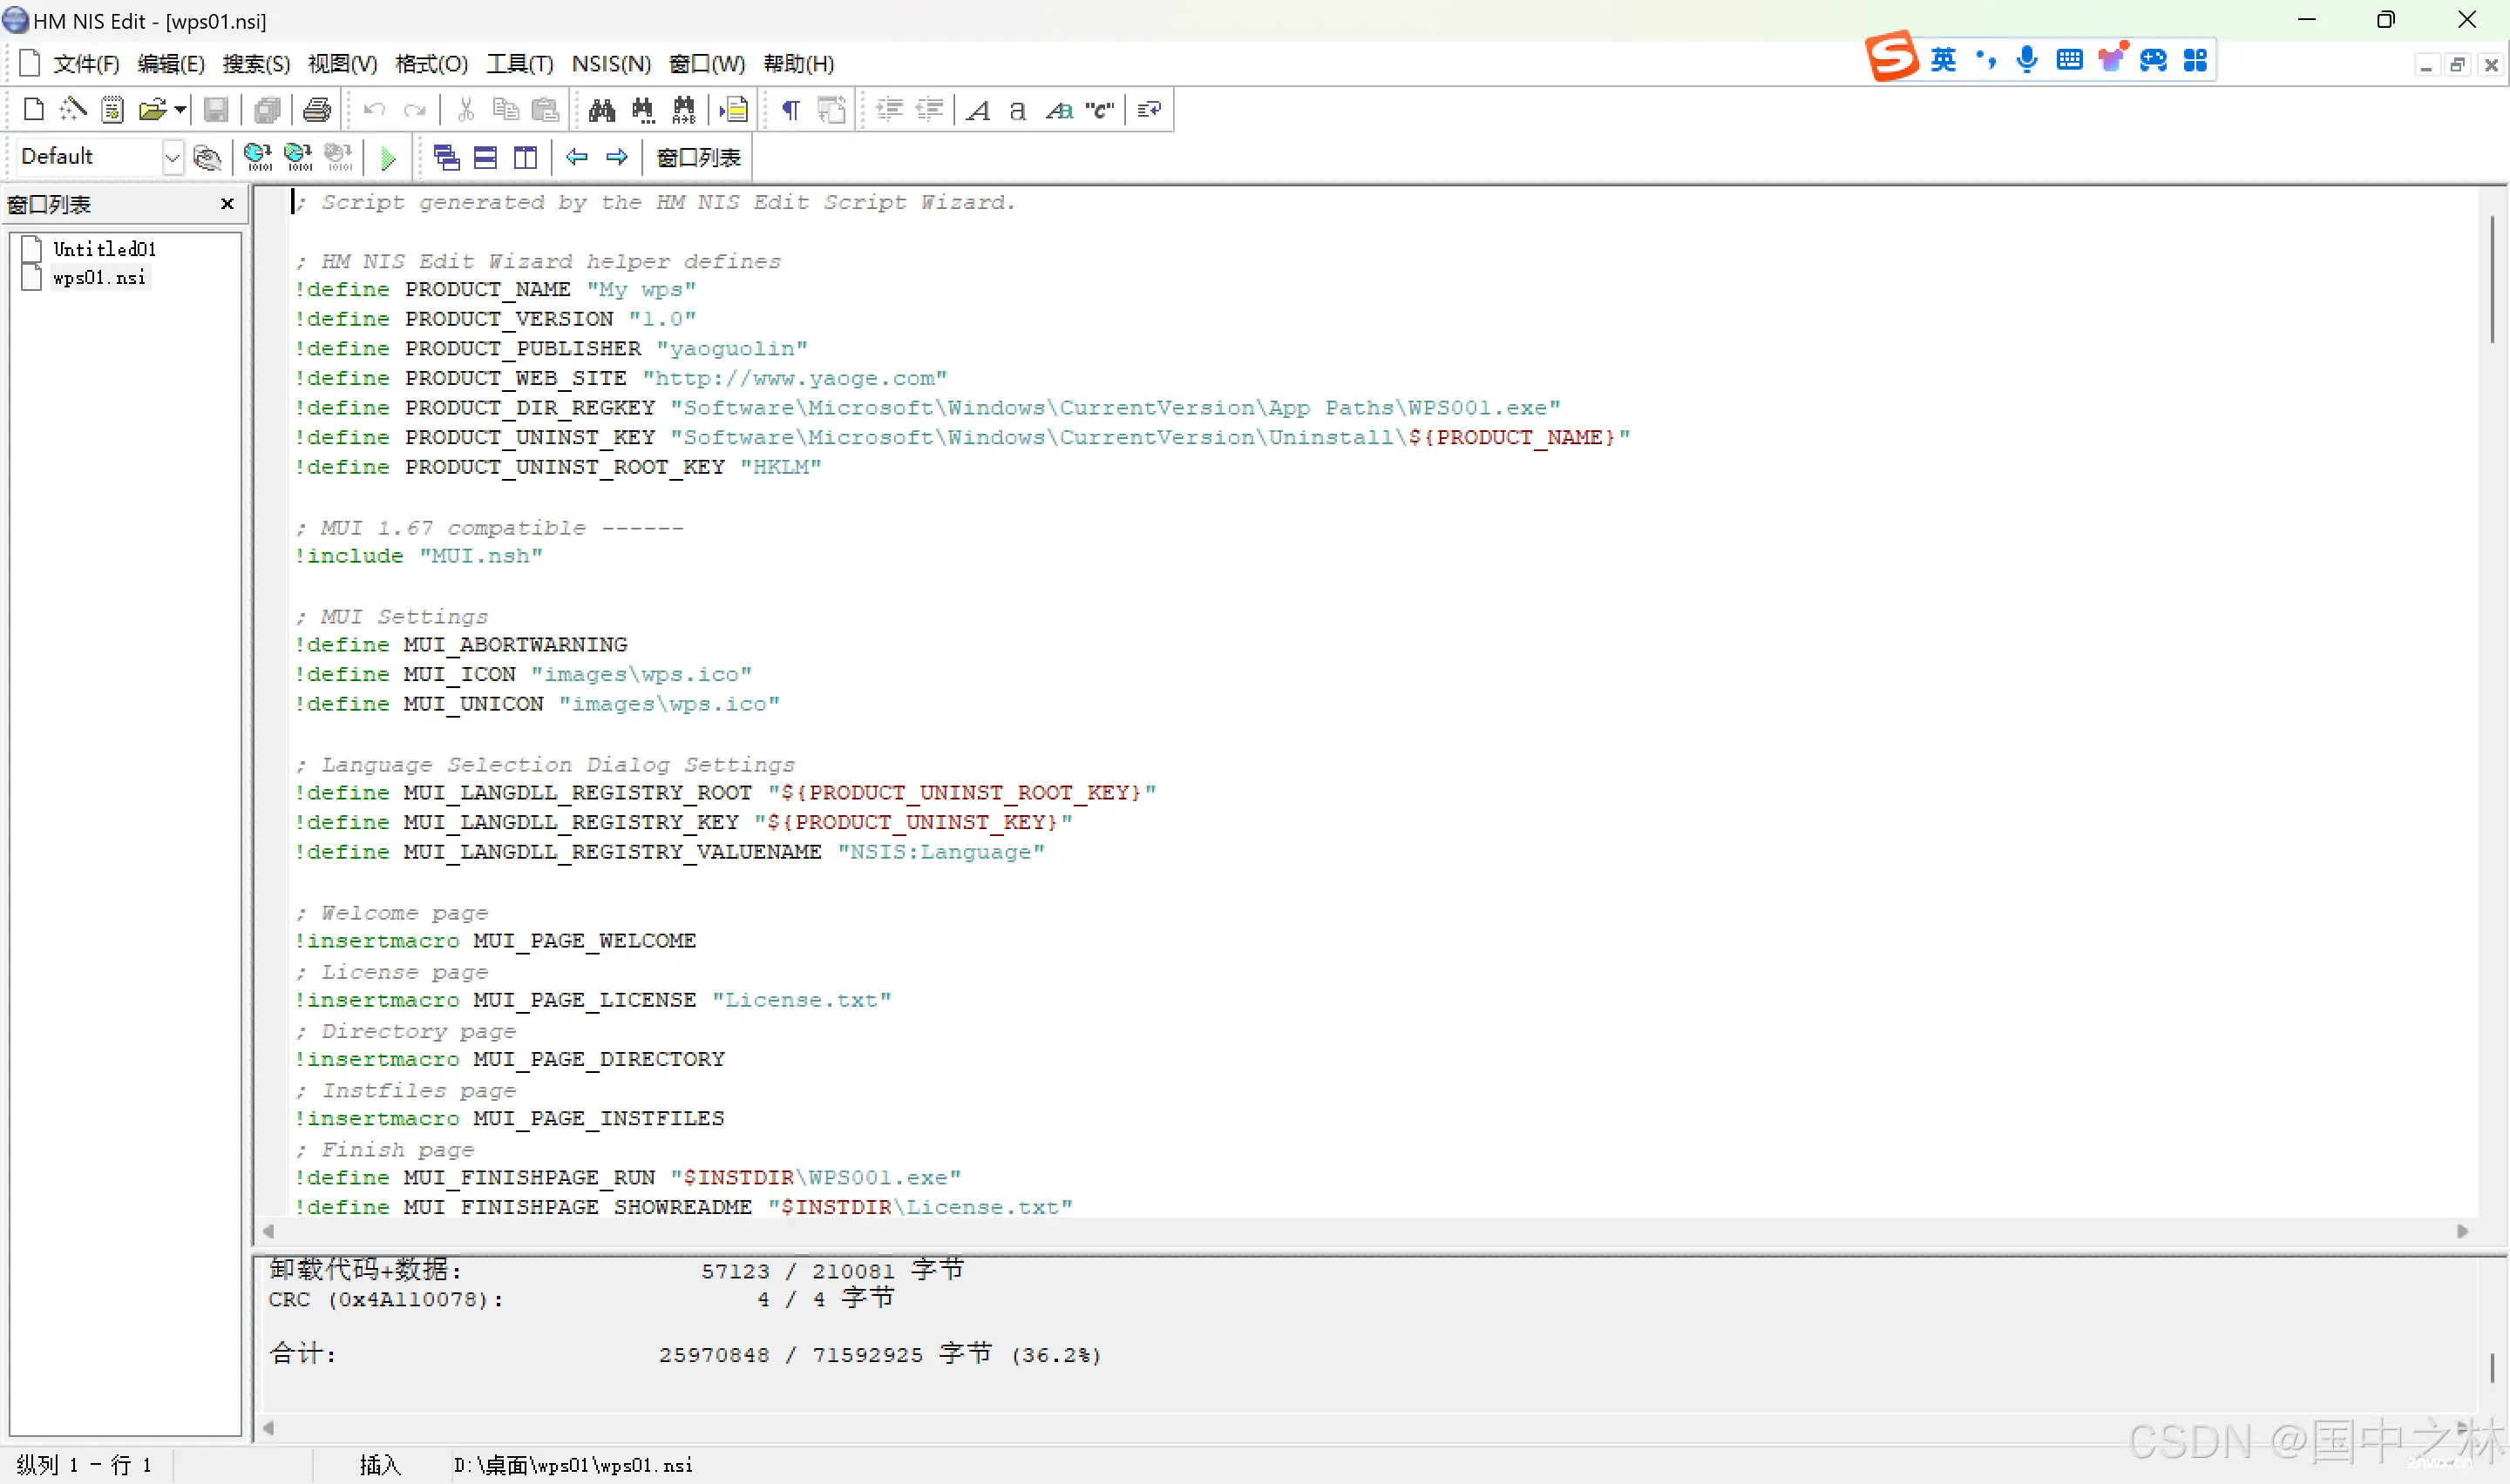Viewport: 2510px width, 1484px height.
Task: Save the file with the floppy icon
Action: [x=216, y=109]
